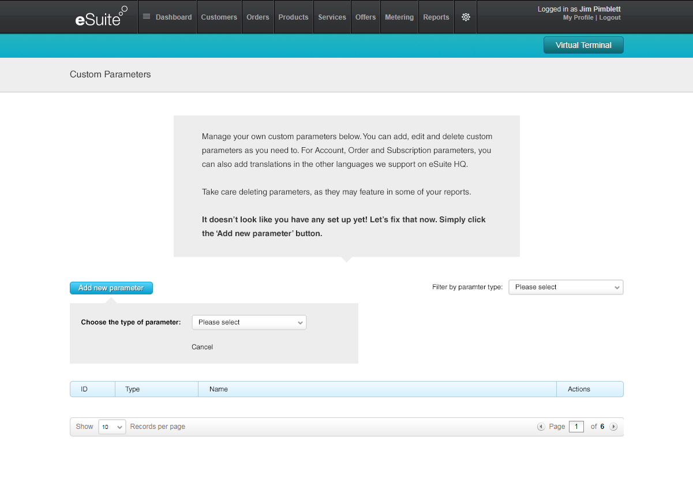Expand the choose type of parameter dropdown
This screenshot has width=693, height=478.
[x=249, y=322]
